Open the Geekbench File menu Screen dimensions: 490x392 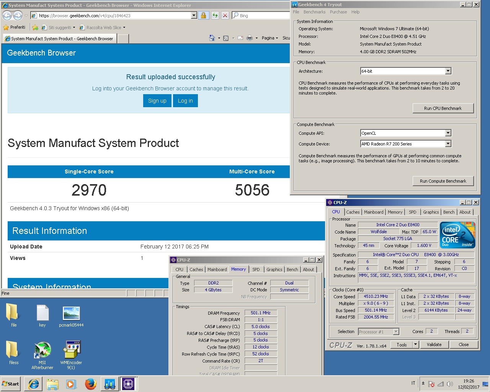coord(296,12)
